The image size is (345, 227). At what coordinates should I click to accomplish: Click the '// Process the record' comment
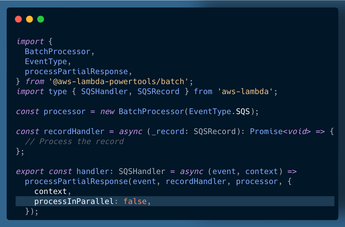pyautogui.click(x=74, y=142)
